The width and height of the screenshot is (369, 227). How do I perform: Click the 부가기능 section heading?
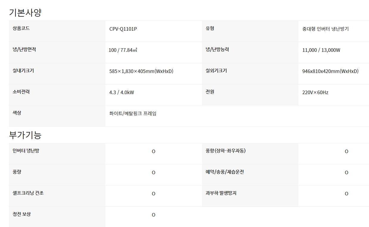point(25,135)
